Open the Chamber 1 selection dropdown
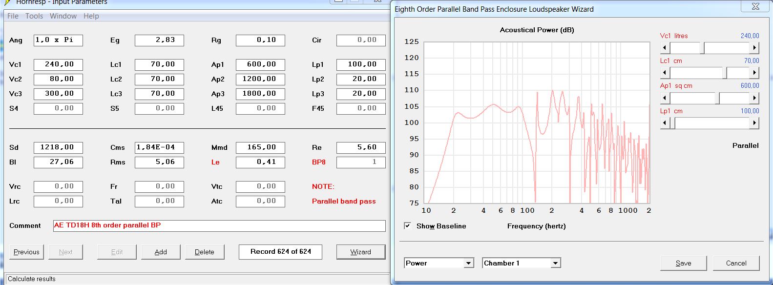Screen dimensions: 773x285 [555, 263]
